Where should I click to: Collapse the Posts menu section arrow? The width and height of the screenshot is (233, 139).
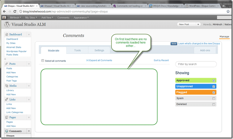[29, 64]
